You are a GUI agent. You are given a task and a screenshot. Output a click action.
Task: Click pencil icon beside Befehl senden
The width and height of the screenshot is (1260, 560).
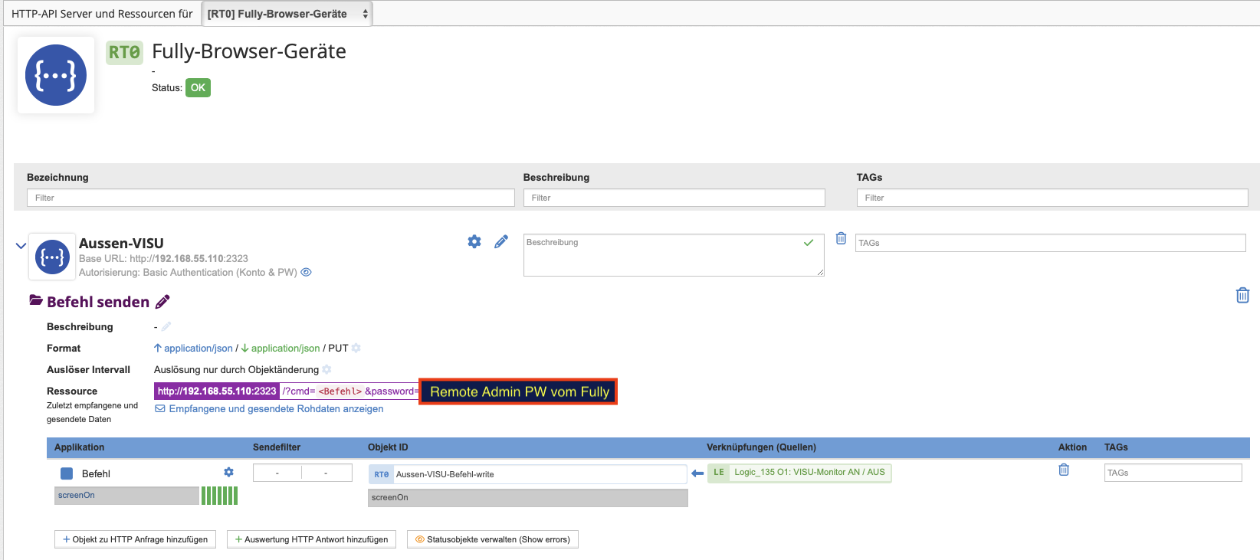[x=162, y=302]
